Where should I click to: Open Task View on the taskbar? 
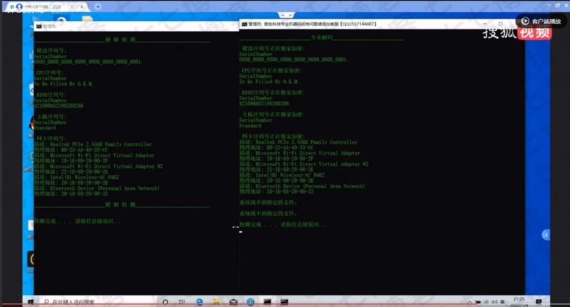coord(182,302)
